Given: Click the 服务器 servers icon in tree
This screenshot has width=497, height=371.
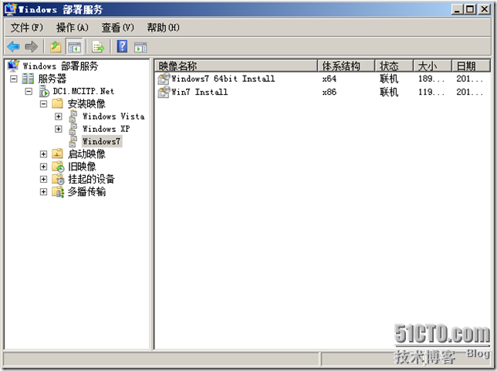Looking at the screenshot, I should click(x=28, y=78).
